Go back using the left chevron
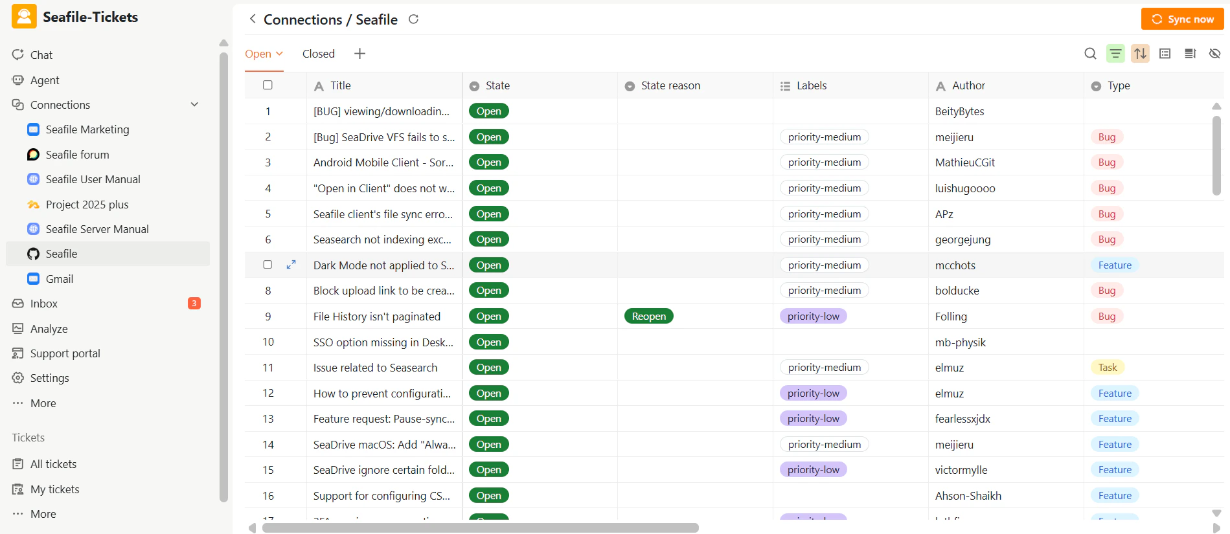1230x534 pixels. click(253, 19)
